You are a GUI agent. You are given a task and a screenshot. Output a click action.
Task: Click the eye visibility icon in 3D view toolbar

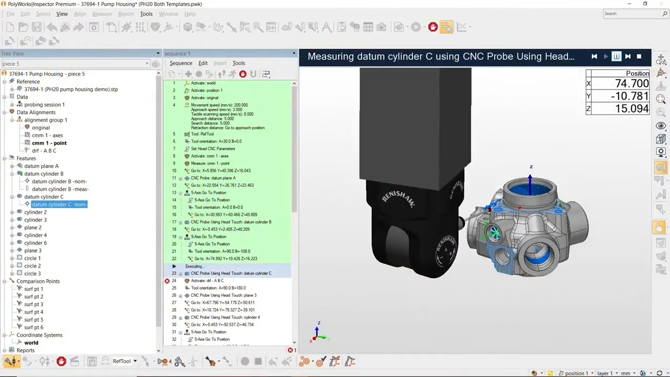pos(661,126)
